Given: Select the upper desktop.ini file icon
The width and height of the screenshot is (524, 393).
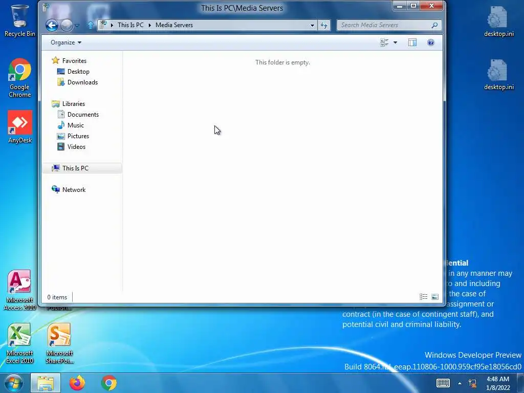Looking at the screenshot, I should 498,21.
